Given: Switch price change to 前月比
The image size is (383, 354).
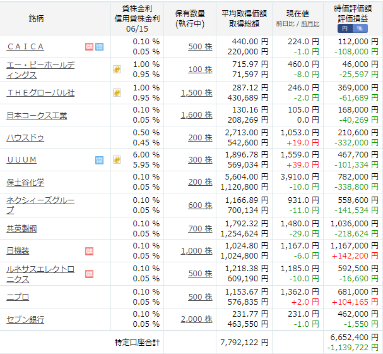Looking at the screenshot, I should [x=310, y=23].
